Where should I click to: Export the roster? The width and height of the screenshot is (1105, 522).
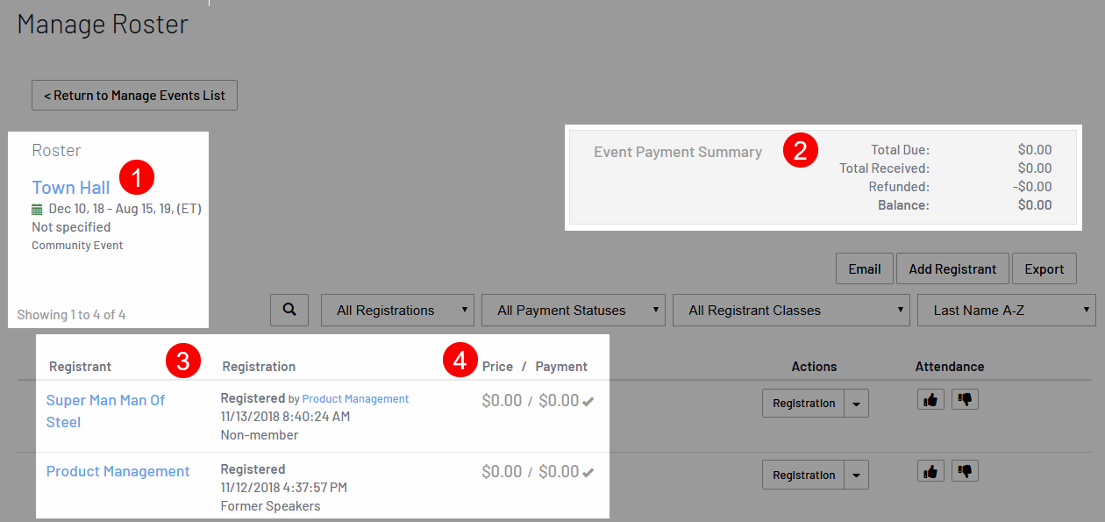(x=1044, y=269)
